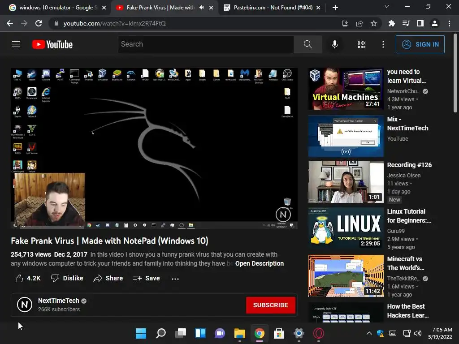The height and width of the screenshot is (344, 459).
Task: Save video to a playlist
Action: point(146,278)
